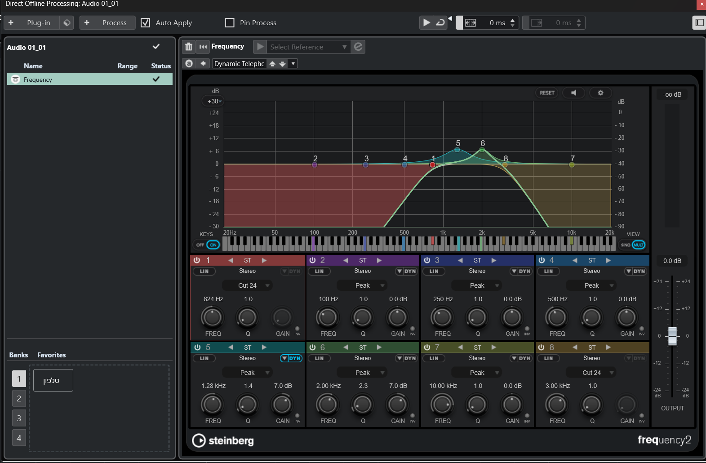Toggle the right panel layout icon
The height and width of the screenshot is (463, 706).
[699, 22]
